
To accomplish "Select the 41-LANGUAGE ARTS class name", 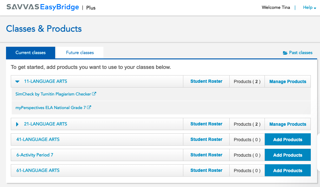I will [38, 139].
